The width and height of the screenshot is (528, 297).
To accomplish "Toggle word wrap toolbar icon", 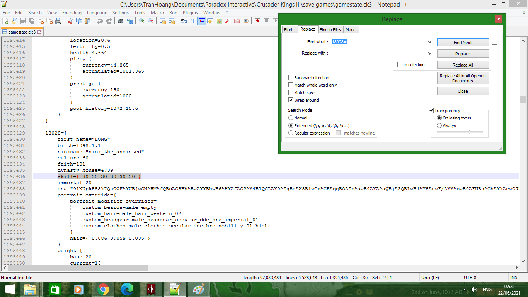I will 184,21.
